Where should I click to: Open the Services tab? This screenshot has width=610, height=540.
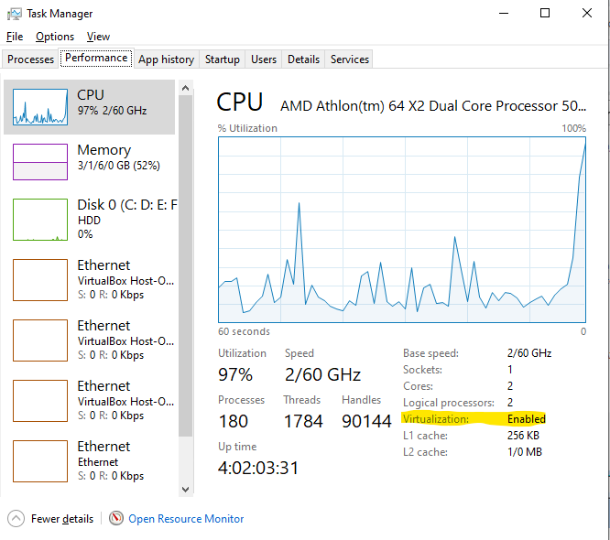pos(350,59)
